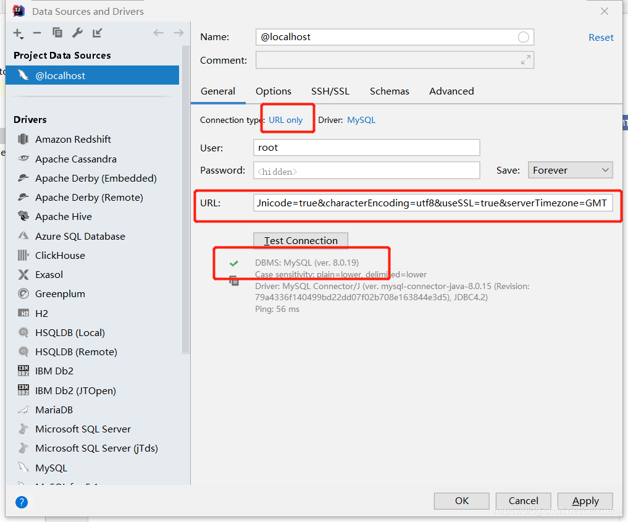
Task: Click the Make Global import icon
Action: (x=98, y=33)
